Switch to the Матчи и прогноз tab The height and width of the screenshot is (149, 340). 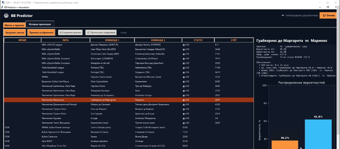14,25
